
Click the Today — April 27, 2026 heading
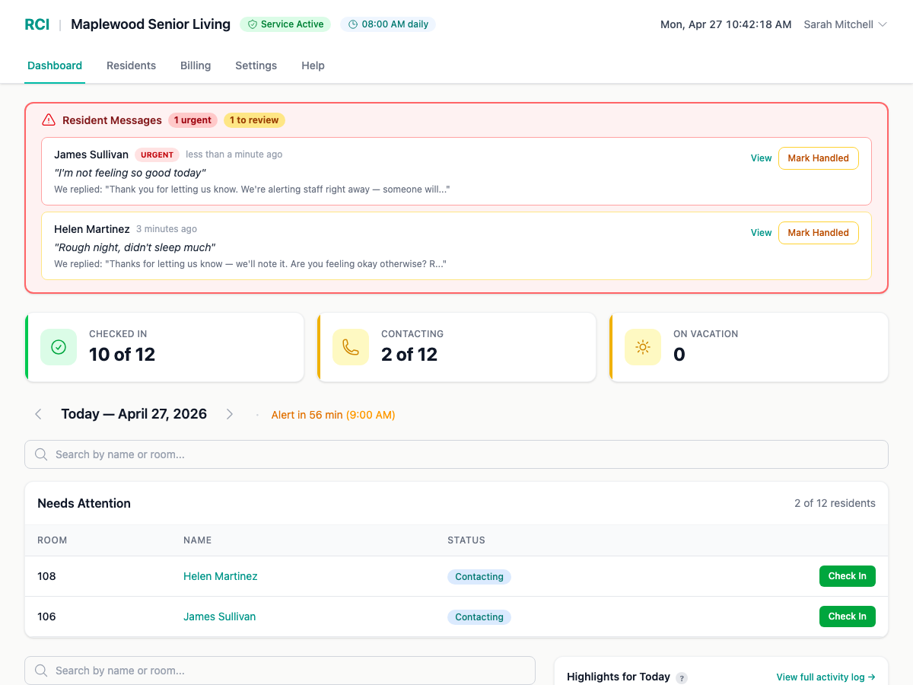pyautogui.click(x=134, y=414)
